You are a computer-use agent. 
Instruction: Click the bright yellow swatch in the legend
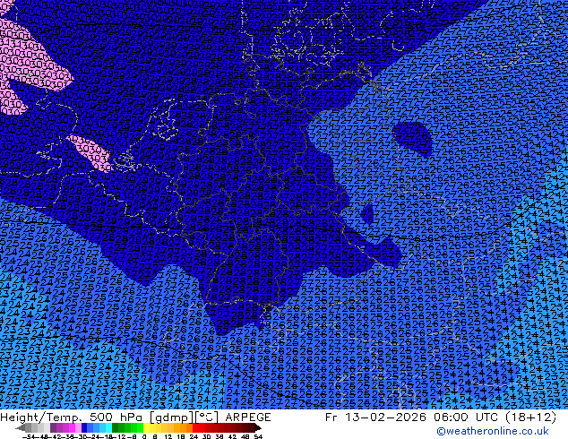(x=147, y=427)
